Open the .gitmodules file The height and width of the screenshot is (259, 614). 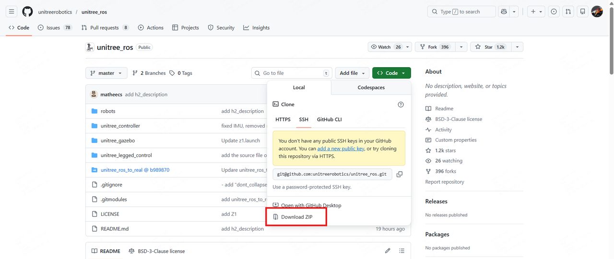click(114, 199)
